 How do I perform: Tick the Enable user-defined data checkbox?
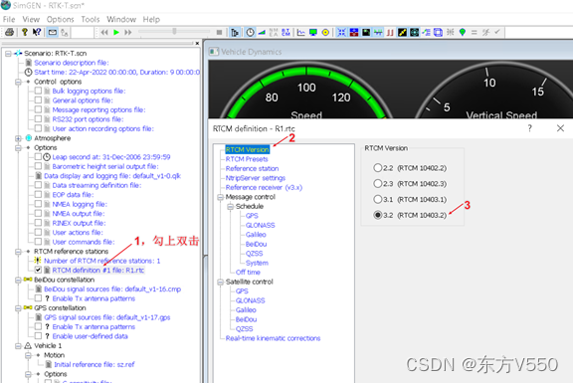38,336
